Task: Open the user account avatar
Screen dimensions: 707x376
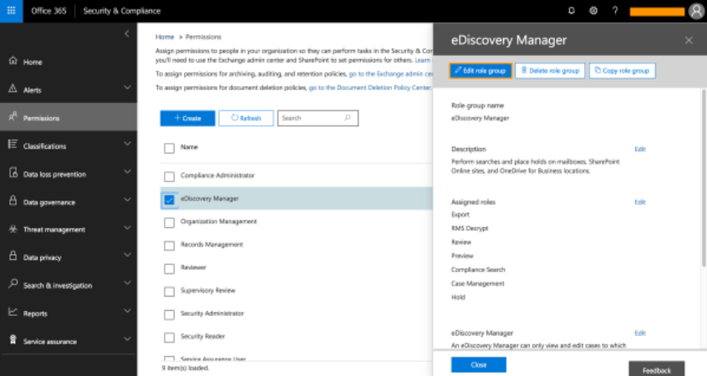Action: [696, 11]
